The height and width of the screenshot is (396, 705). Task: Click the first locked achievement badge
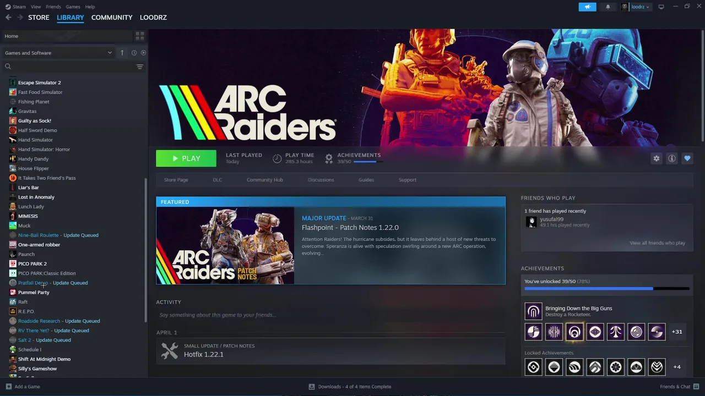click(533, 367)
